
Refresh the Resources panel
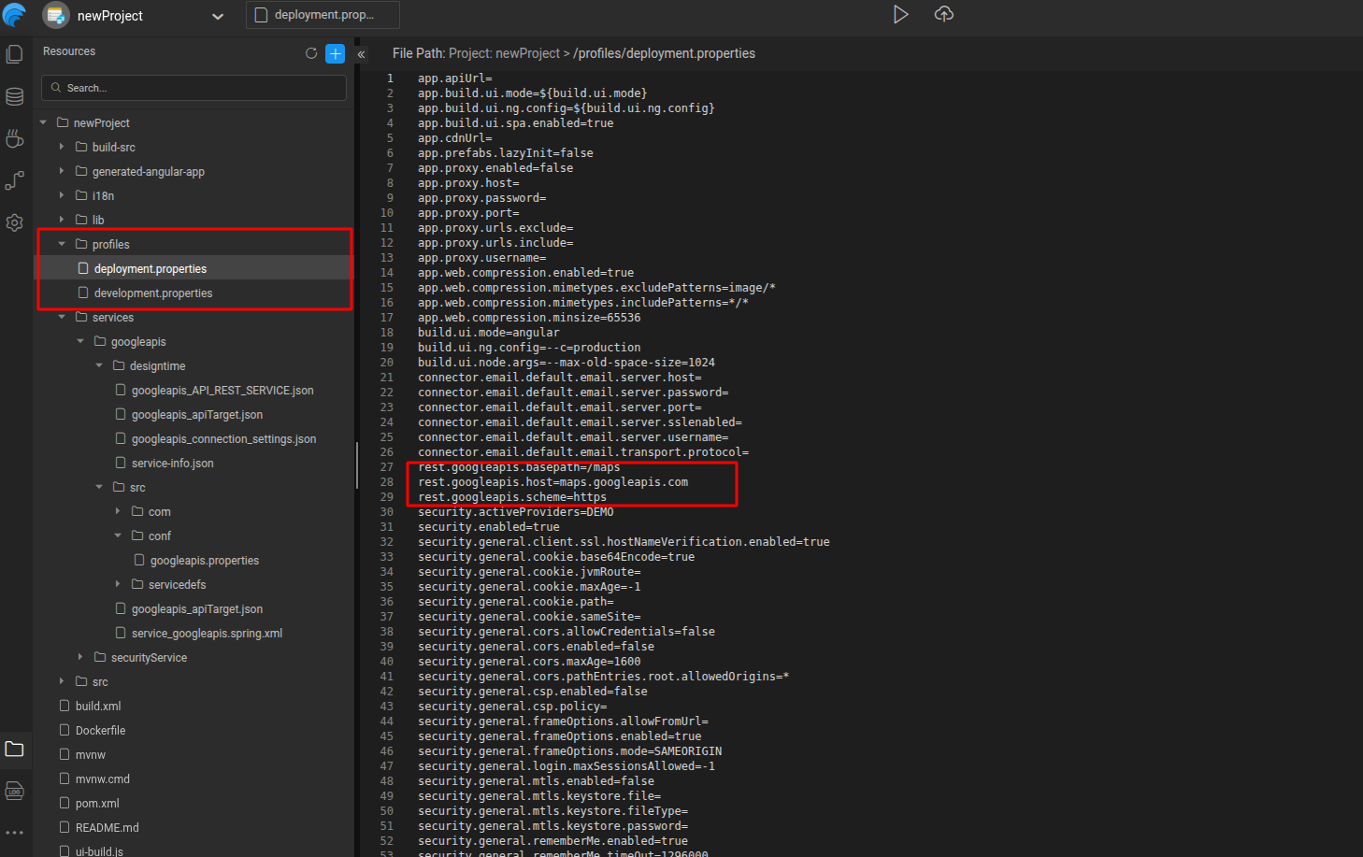click(311, 53)
